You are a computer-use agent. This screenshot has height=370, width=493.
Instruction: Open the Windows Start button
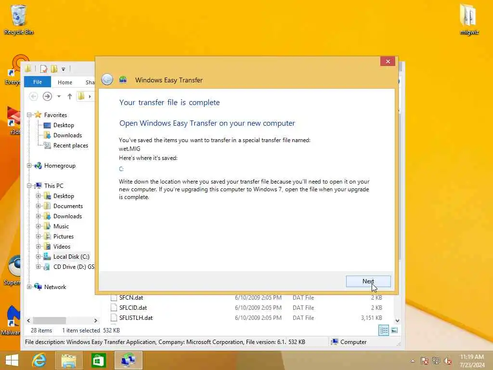(x=12, y=360)
